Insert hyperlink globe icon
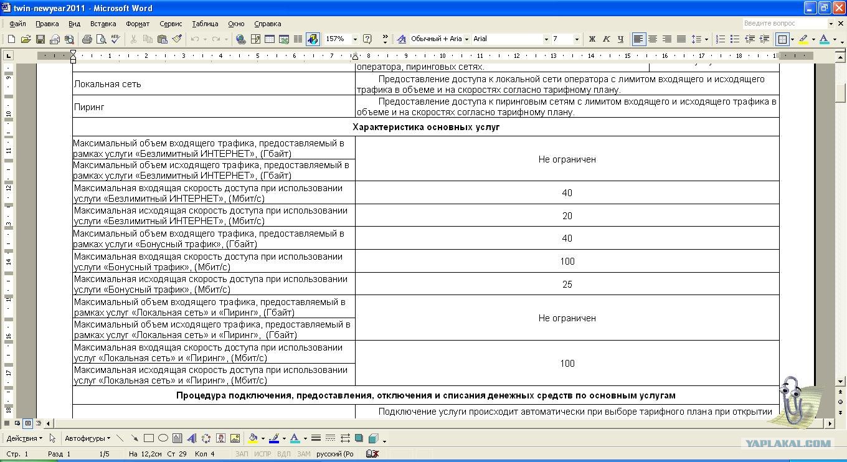The width and height of the screenshot is (847, 462). (240, 39)
